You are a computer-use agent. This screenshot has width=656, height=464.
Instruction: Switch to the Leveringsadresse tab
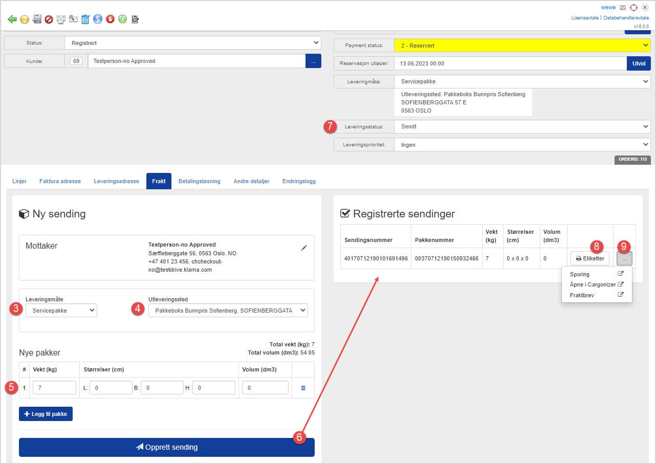click(116, 181)
